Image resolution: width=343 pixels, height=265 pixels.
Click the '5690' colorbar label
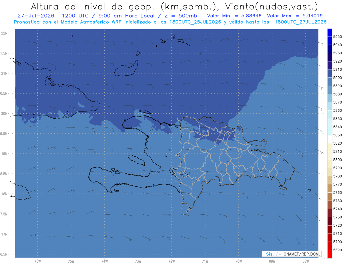coord(338,250)
